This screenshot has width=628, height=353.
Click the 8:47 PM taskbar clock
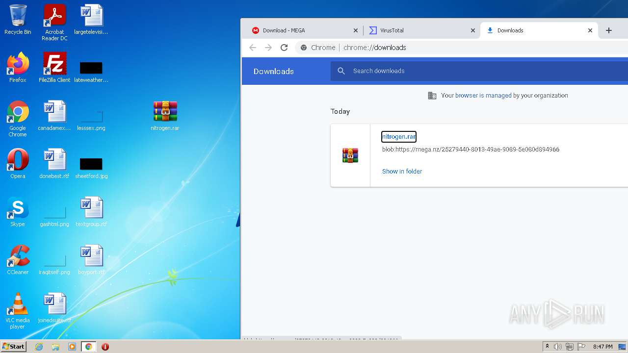coord(602,347)
